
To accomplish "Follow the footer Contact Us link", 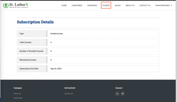I will click(x=69, y=93).
